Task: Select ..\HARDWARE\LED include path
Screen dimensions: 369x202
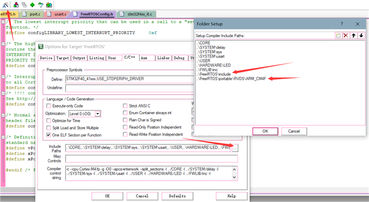Action: pyautogui.click(x=213, y=65)
